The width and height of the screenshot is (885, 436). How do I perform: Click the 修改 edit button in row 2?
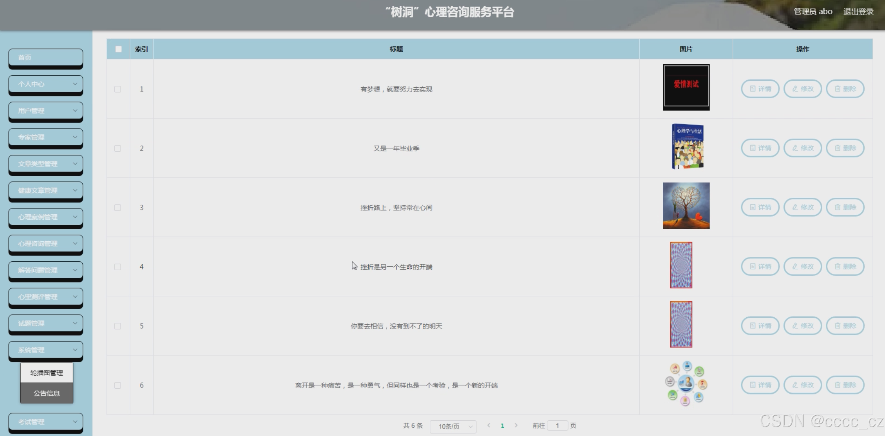(802, 148)
